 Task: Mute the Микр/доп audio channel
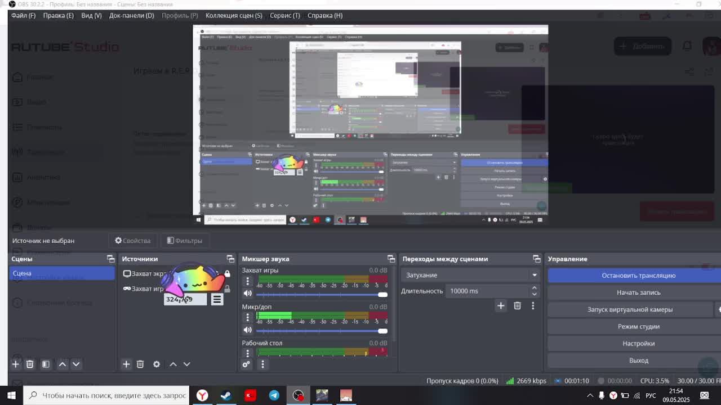coord(247,330)
